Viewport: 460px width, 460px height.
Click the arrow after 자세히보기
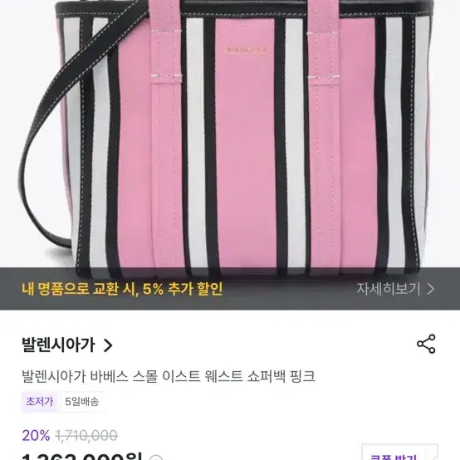[430, 289]
